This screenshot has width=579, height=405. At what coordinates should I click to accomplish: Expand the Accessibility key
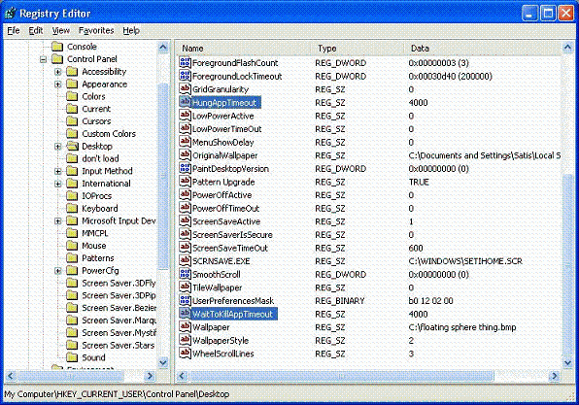click(58, 72)
